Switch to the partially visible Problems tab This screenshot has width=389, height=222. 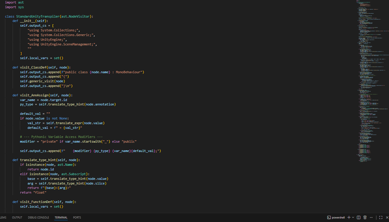(x=3, y=218)
